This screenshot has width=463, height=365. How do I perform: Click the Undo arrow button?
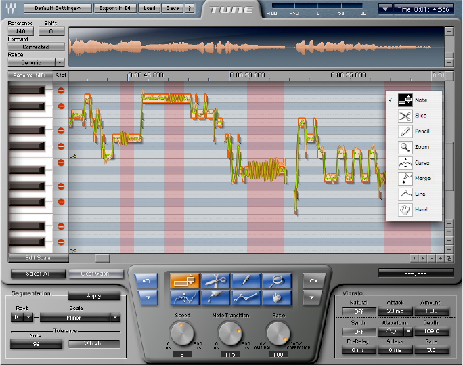(146, 281)
